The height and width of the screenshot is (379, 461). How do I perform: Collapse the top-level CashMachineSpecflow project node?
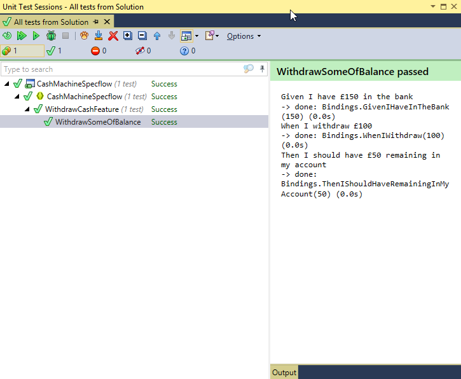pyautogui.click(x=6, y=84)
